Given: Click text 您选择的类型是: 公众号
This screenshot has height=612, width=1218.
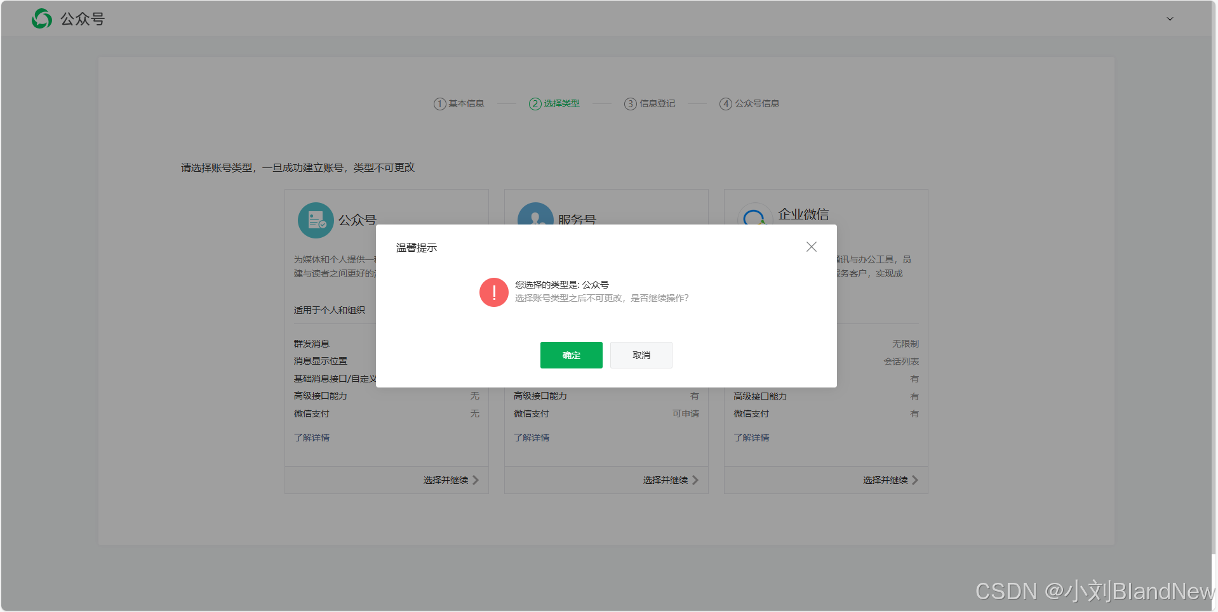Looking at the screenshot, I should (561, 285).
